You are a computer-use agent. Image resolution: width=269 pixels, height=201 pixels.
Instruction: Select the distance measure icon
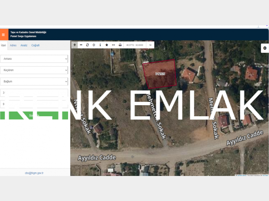(113, 45)
